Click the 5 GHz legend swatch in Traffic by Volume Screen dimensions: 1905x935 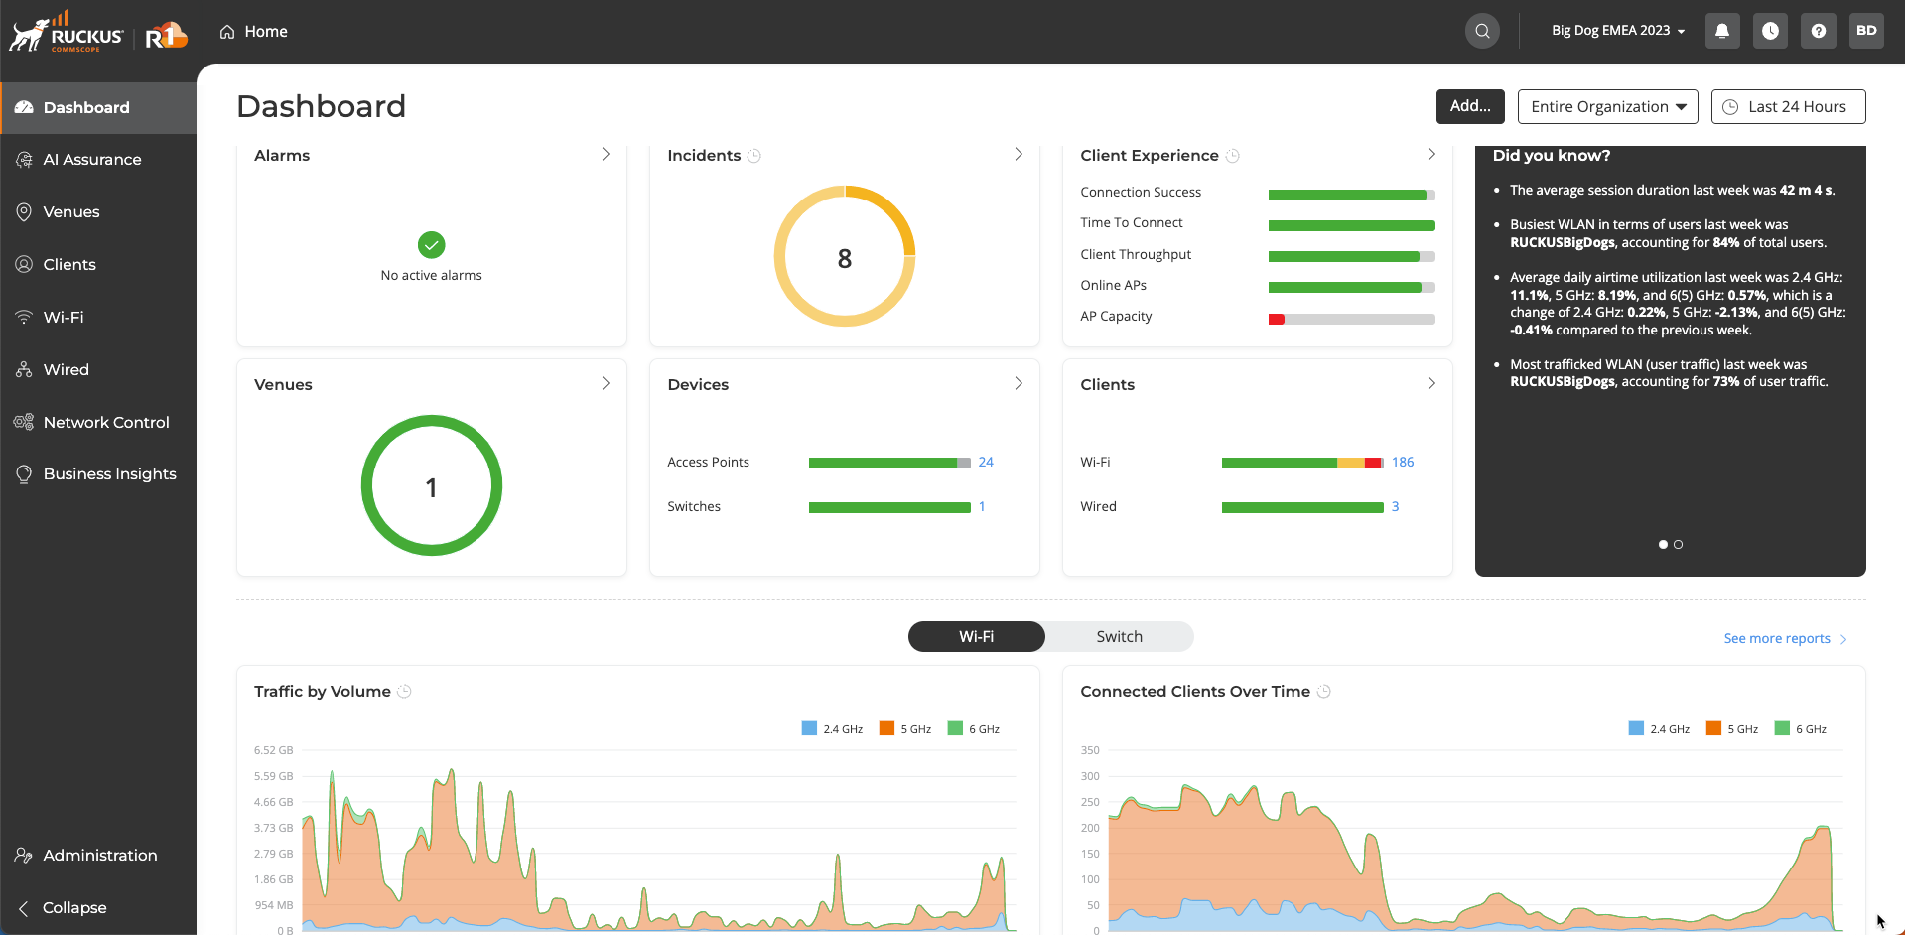[x=886, y=729]
